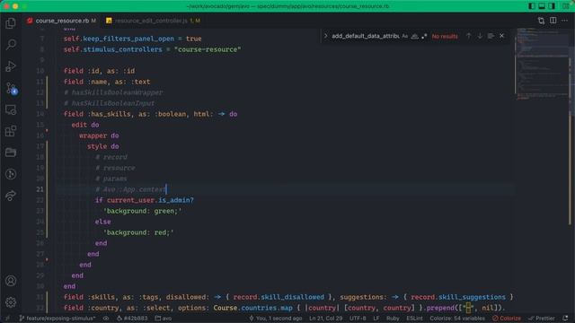Expand Replace mode in find widget
575x323 pixels.
(x=325, y=36)
